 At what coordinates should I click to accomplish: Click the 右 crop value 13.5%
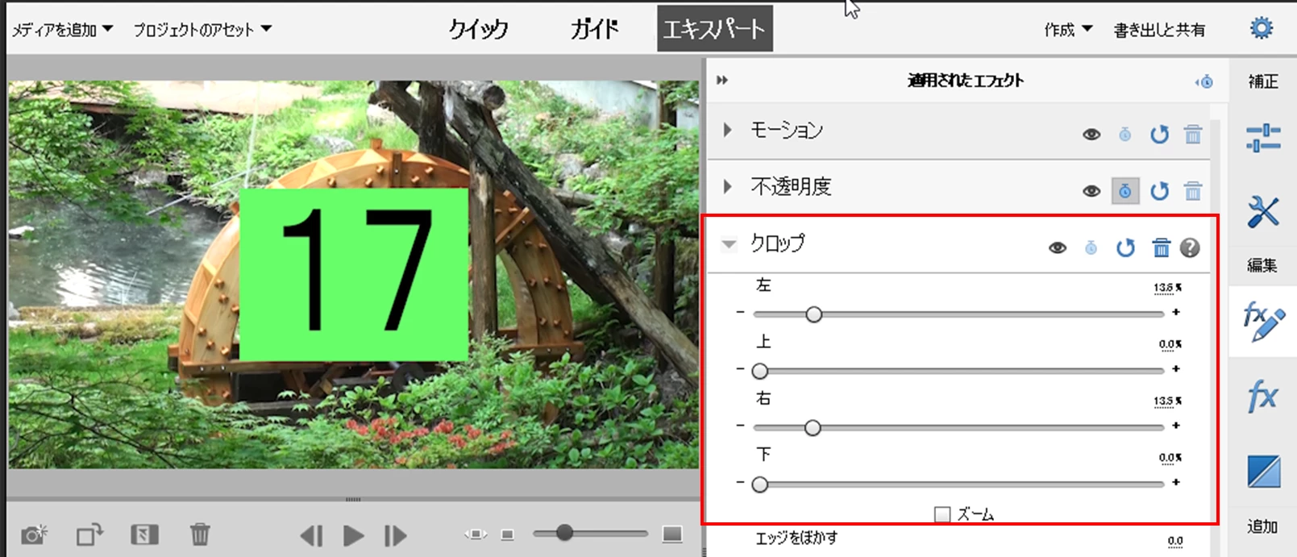tap(1167, 401)
